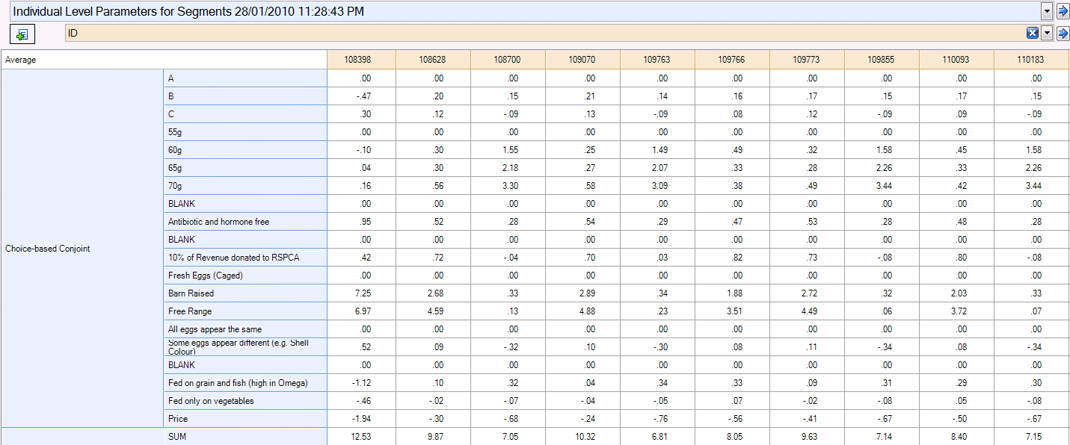Select column header 110183

pos(1031,60)
